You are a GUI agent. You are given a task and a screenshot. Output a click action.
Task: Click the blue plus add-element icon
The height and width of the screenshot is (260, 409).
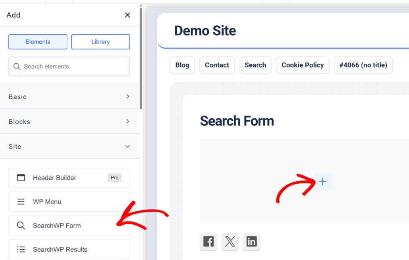click(322, 181)
